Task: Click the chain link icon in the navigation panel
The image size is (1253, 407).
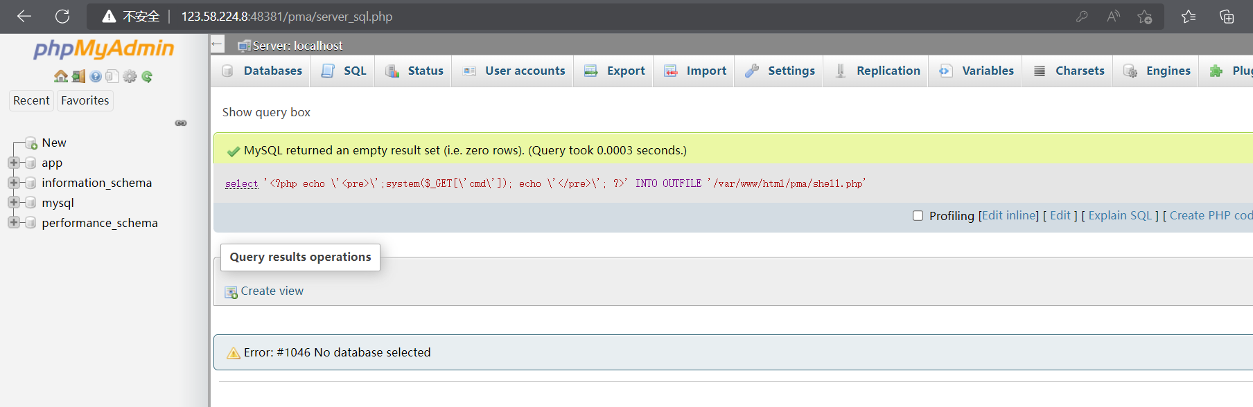Action: click(x=181, y=123)
